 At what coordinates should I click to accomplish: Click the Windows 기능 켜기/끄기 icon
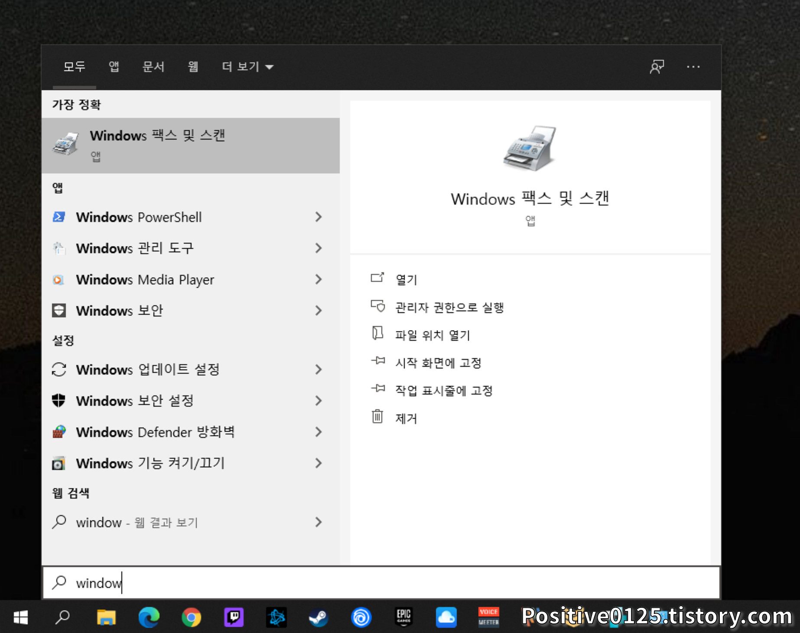[x=59, y=463]
